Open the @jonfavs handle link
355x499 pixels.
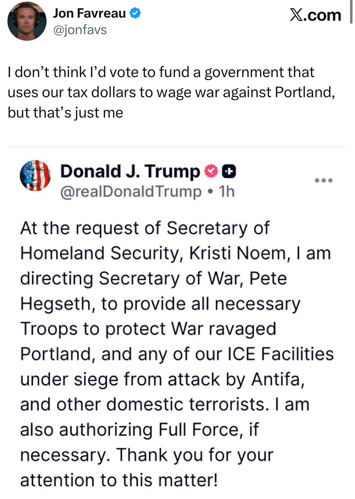80,30
